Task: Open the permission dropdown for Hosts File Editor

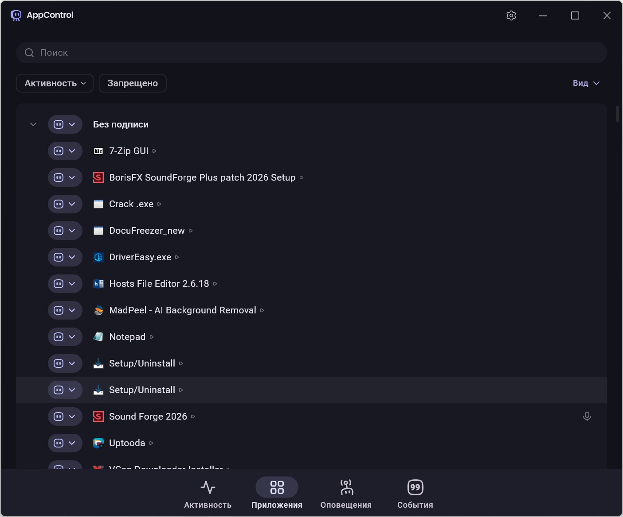Action: coord(65,284)
